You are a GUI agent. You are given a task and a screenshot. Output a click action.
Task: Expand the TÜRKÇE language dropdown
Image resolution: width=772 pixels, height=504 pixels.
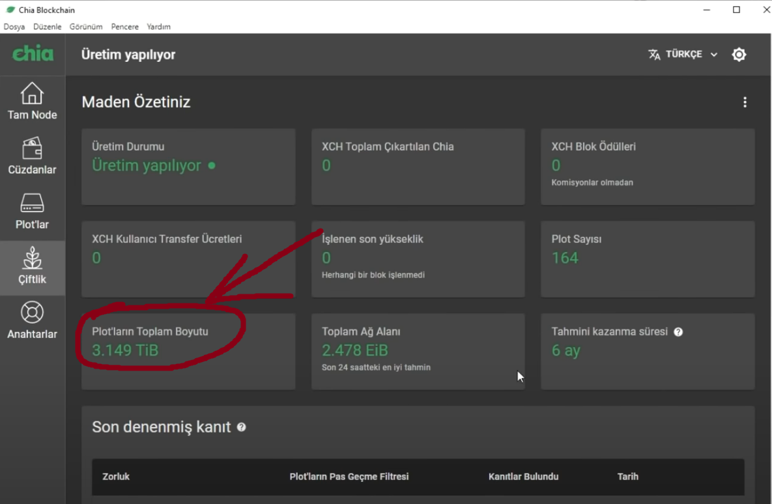tap(683, 54)
